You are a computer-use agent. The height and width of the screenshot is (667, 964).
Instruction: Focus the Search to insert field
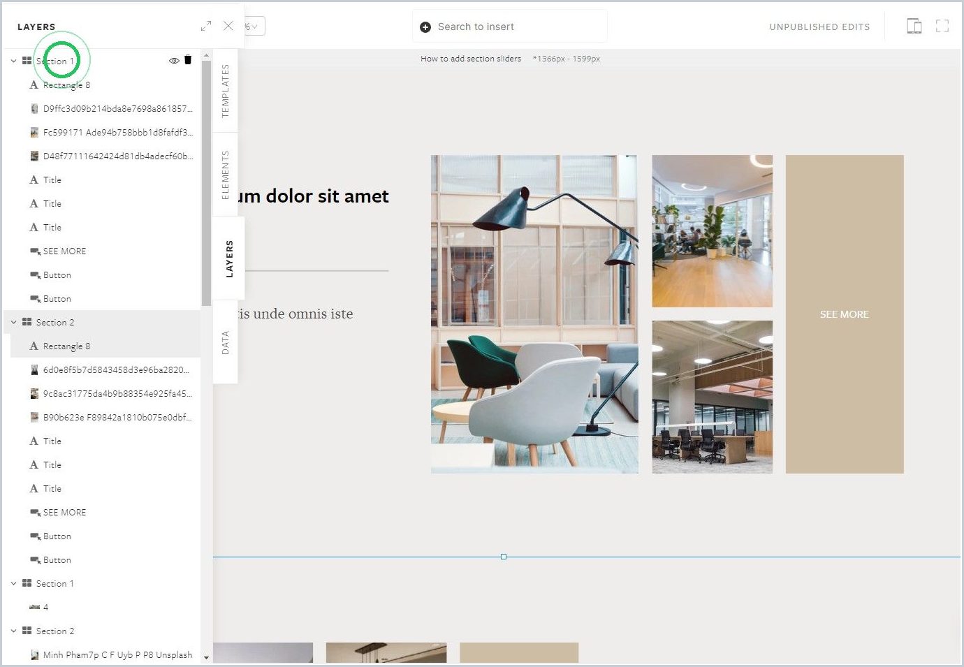tap(510, 27)
